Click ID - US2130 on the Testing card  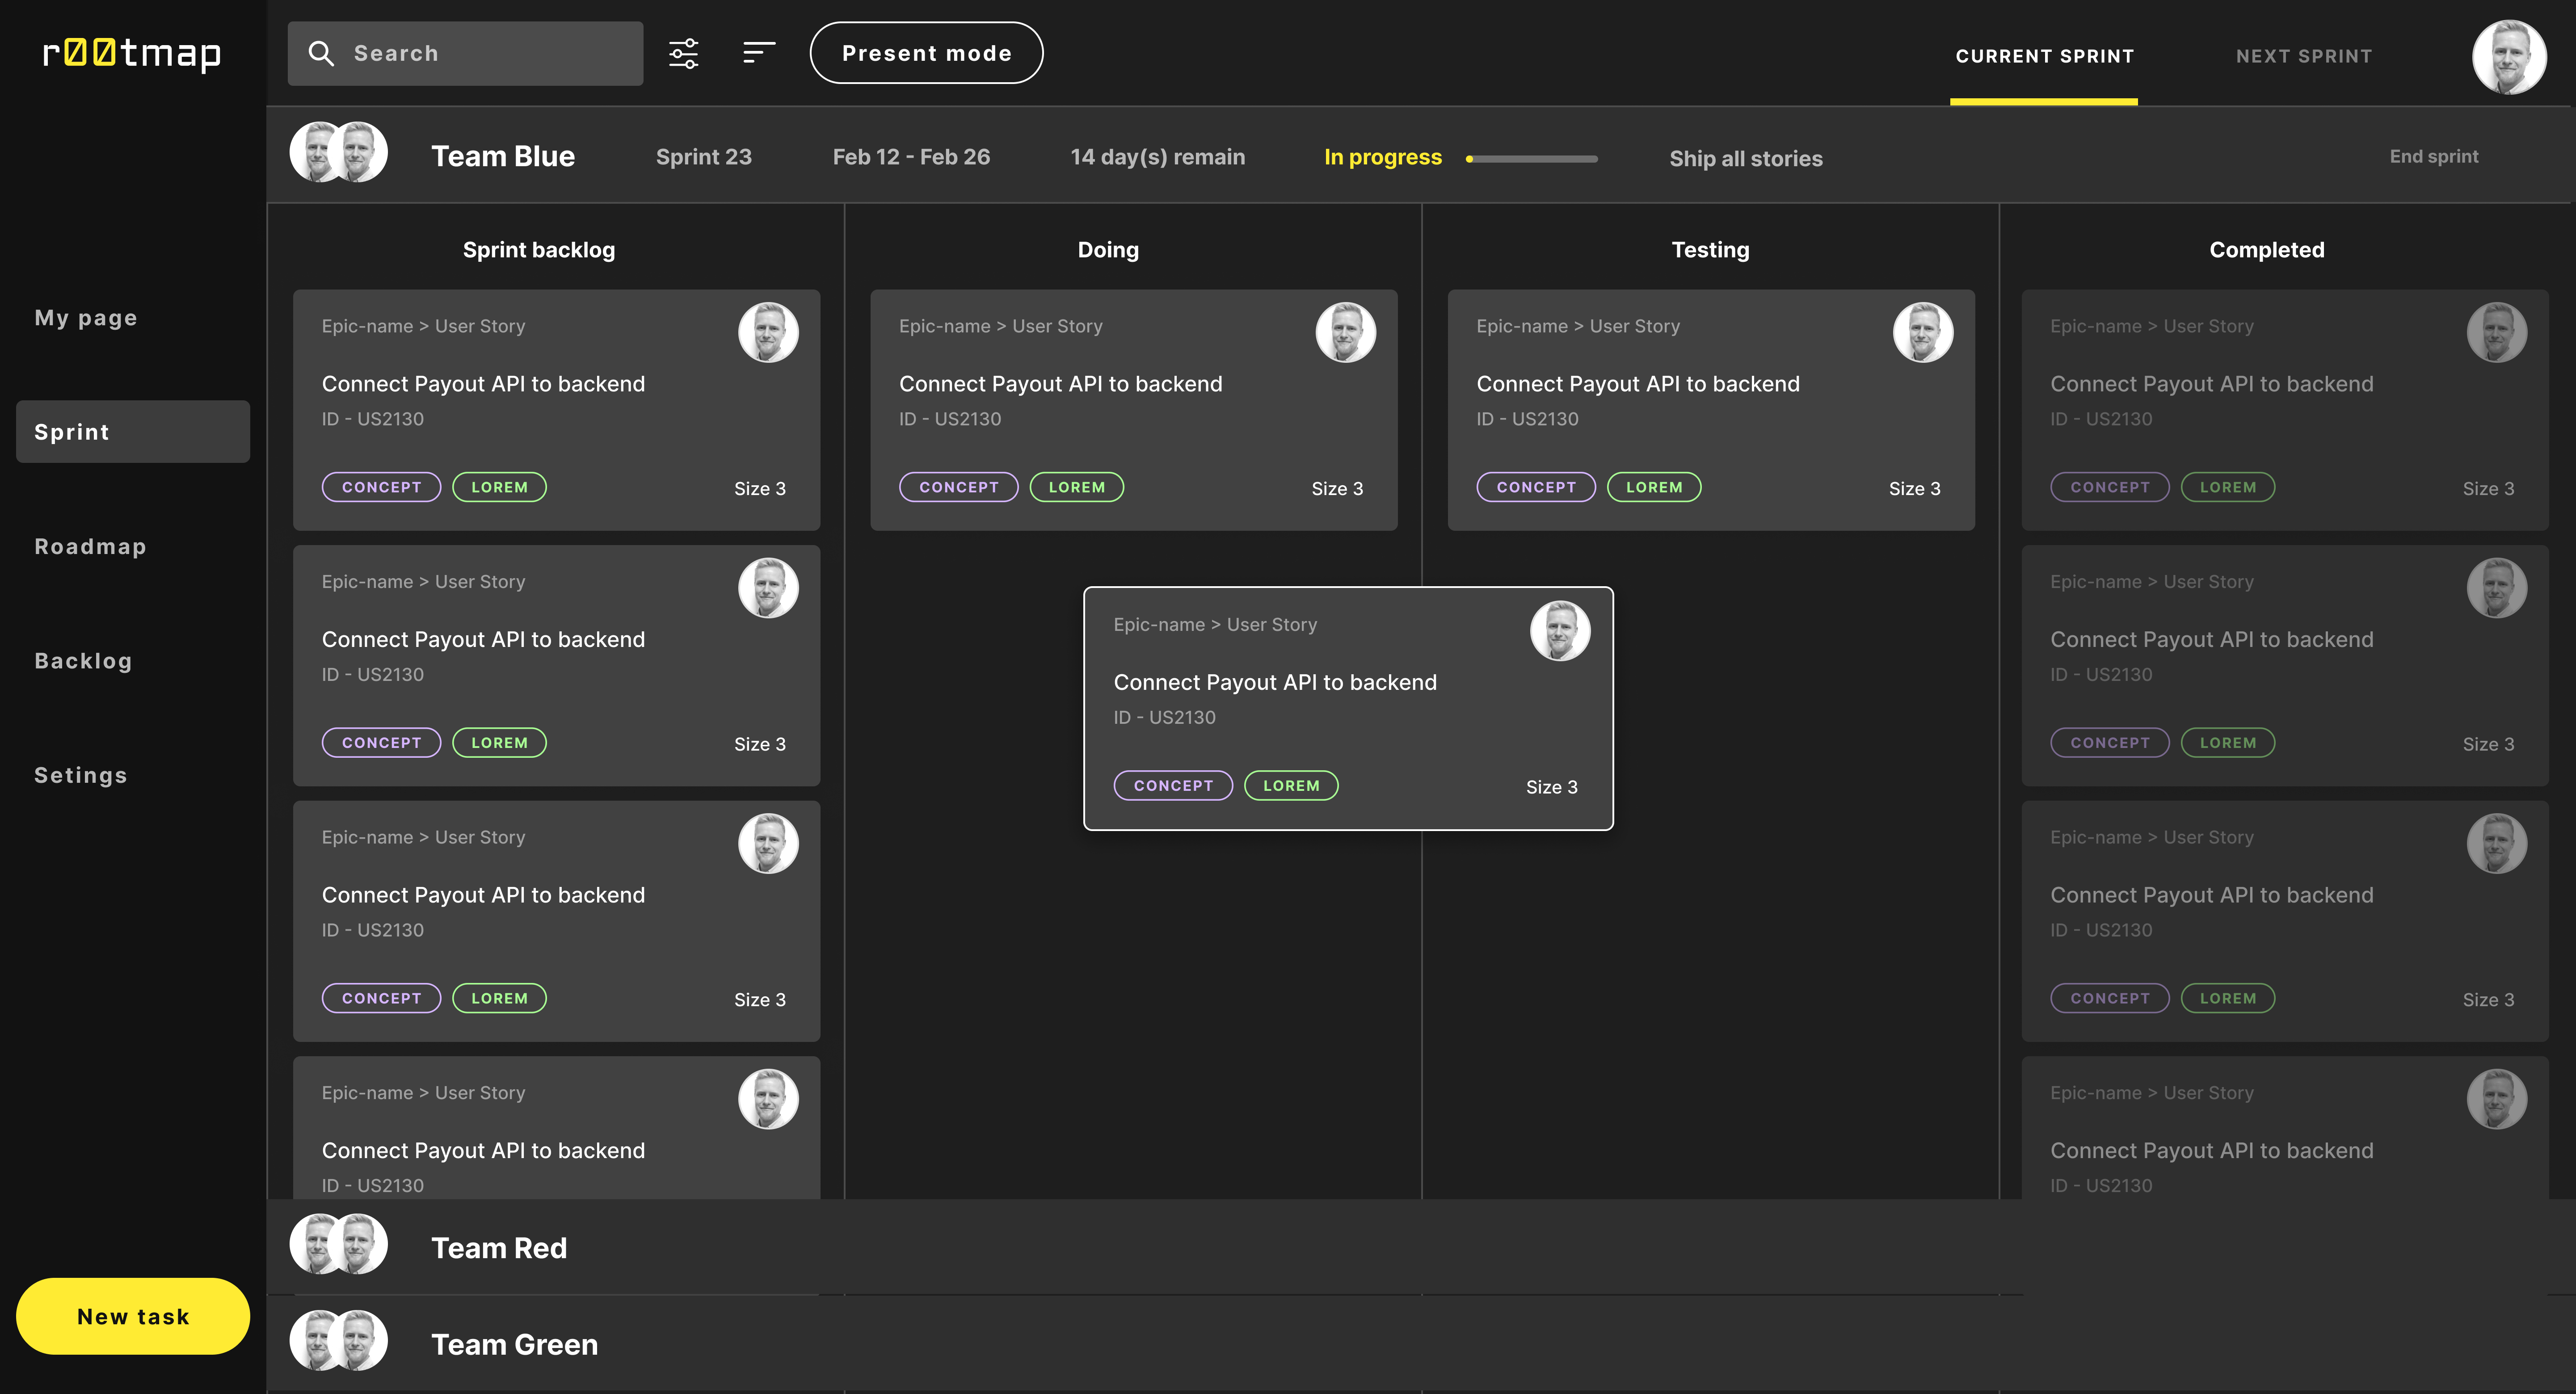point(1527,419)
